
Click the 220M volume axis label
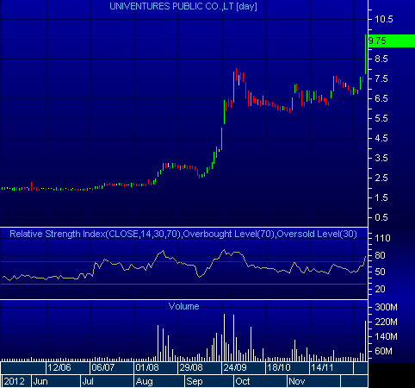pos(386,322)
